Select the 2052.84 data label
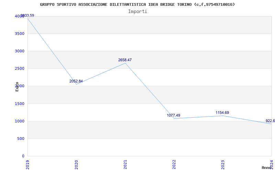Screen dimensions: 275x171 [76, 81]
